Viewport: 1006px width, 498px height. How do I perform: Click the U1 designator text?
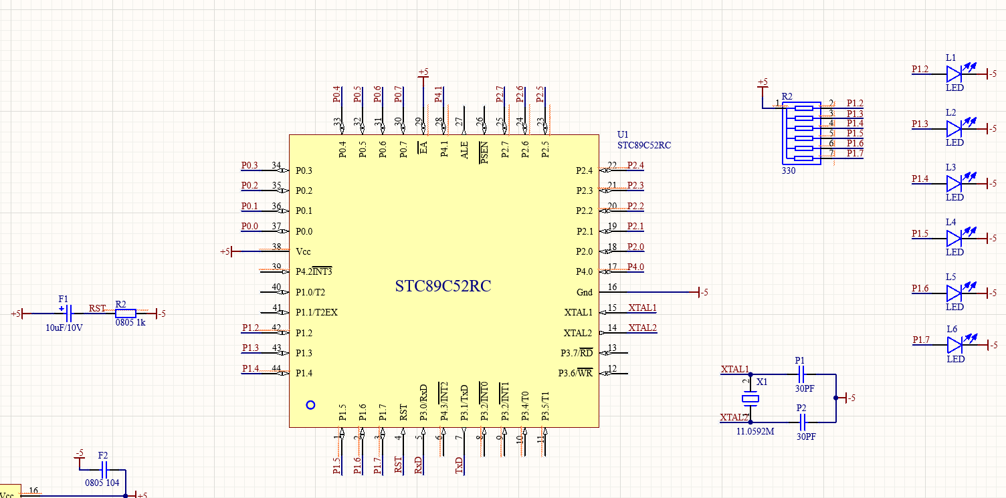(x=623, y=134)
